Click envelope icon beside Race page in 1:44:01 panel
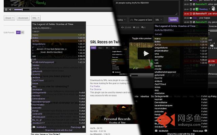Image resolution: width=217 pixels, height=135 pixels. pyautogui.click(x=84, y=127)
